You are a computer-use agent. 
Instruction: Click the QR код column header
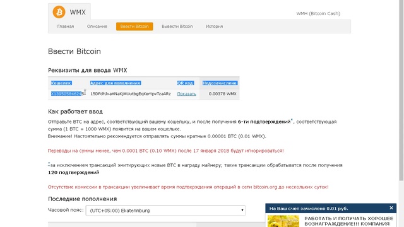pyautogui.click(x=185, y=83)
